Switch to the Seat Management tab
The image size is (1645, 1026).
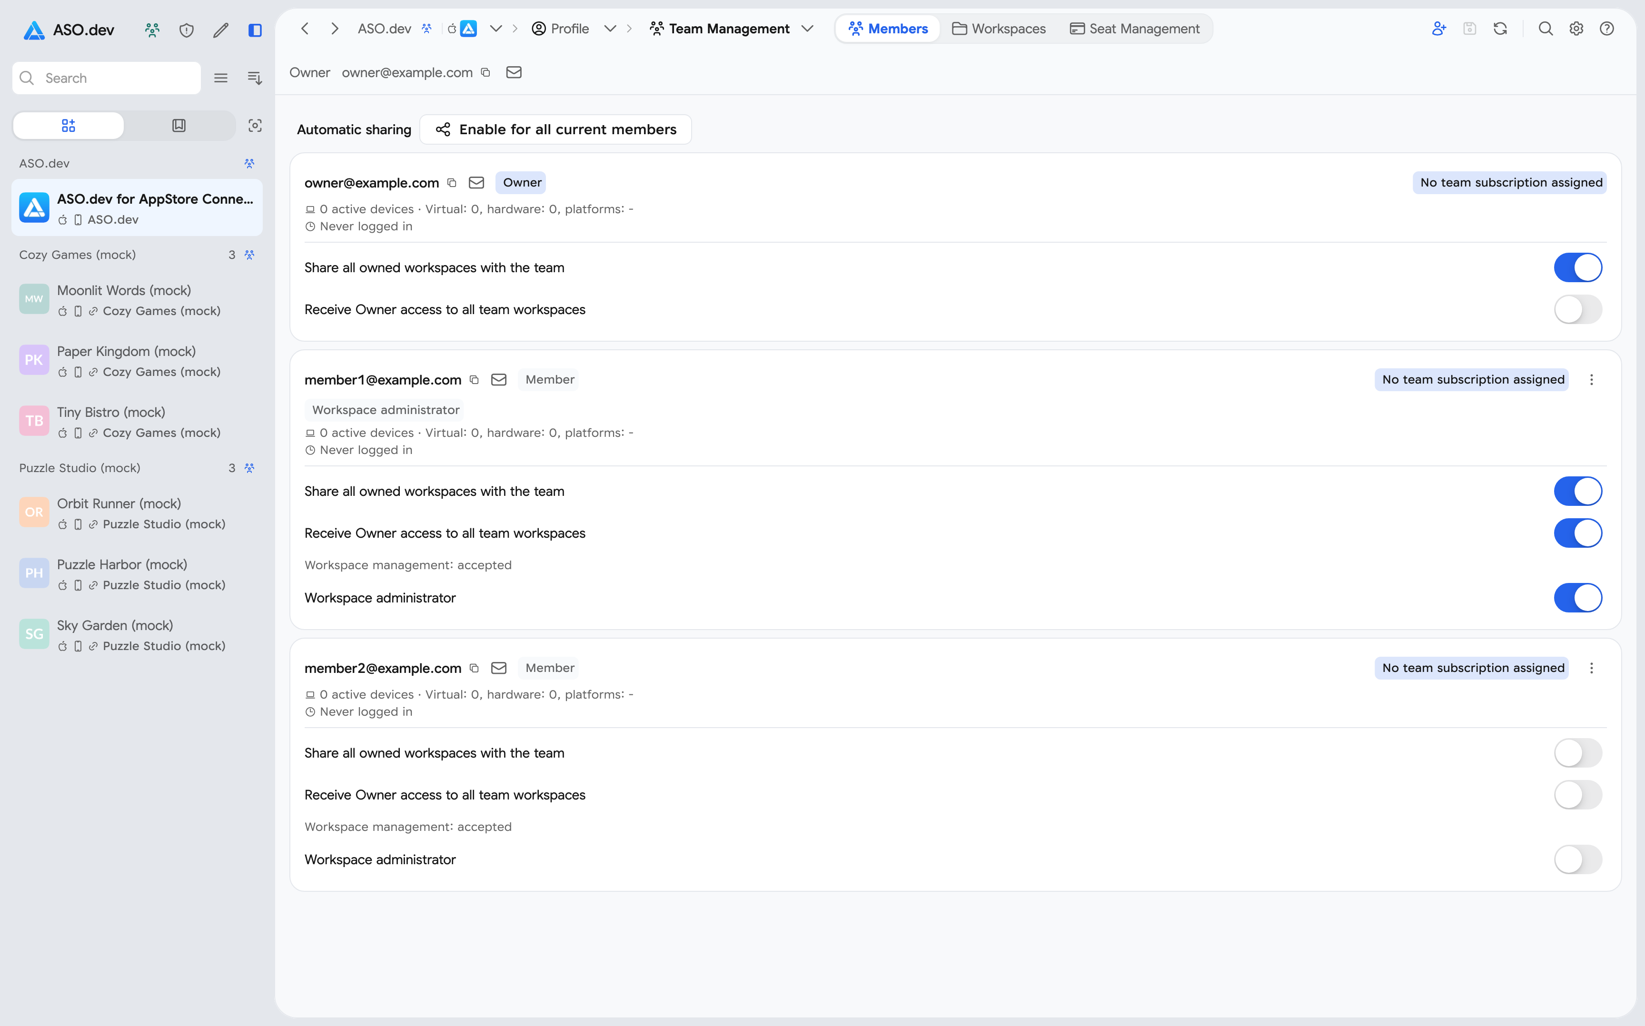tap(1135, 29)
